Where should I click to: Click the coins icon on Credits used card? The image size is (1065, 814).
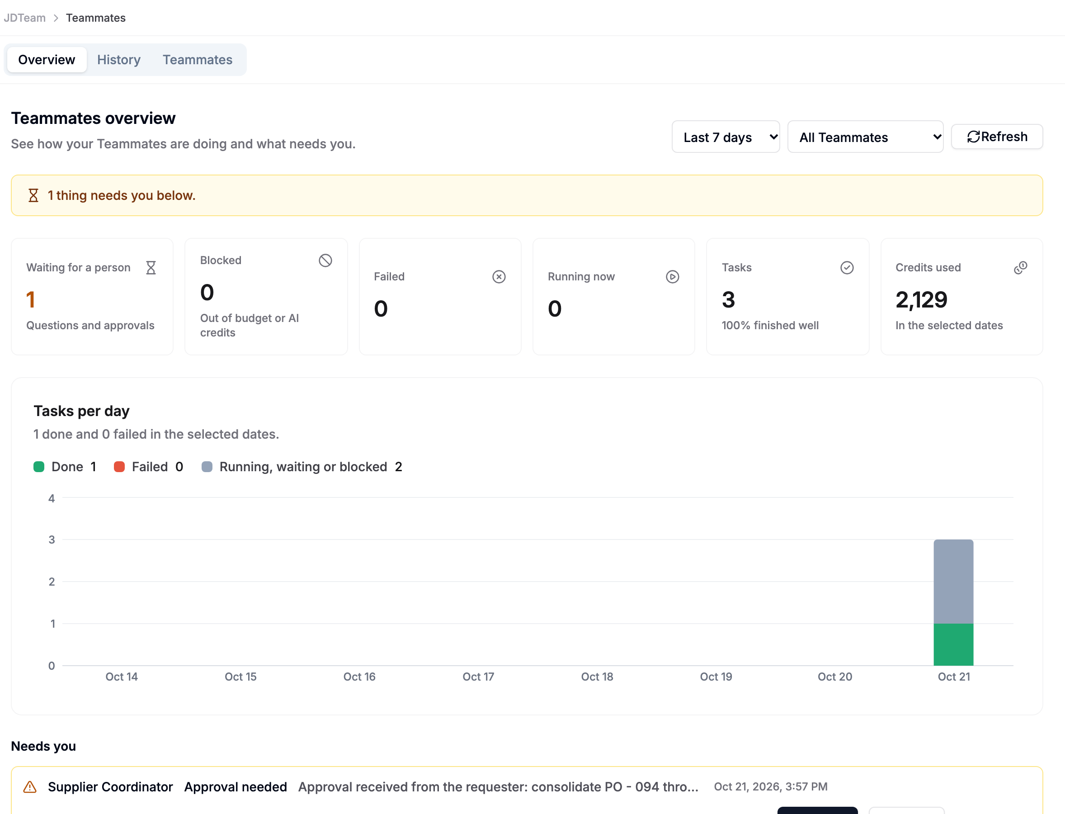pyautogui.click(x=1020, y=267)
